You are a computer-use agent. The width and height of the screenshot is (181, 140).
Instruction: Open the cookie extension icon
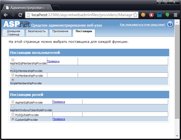point(143,15)
